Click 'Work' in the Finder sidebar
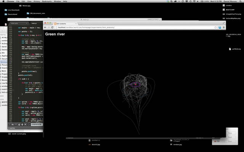The width and height of the screenshot is (244, 152). (4, 71)
